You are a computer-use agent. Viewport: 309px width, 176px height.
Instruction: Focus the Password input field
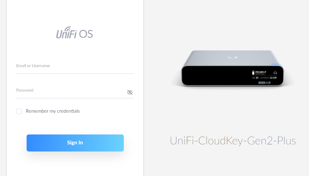click(x=72, y=92)
